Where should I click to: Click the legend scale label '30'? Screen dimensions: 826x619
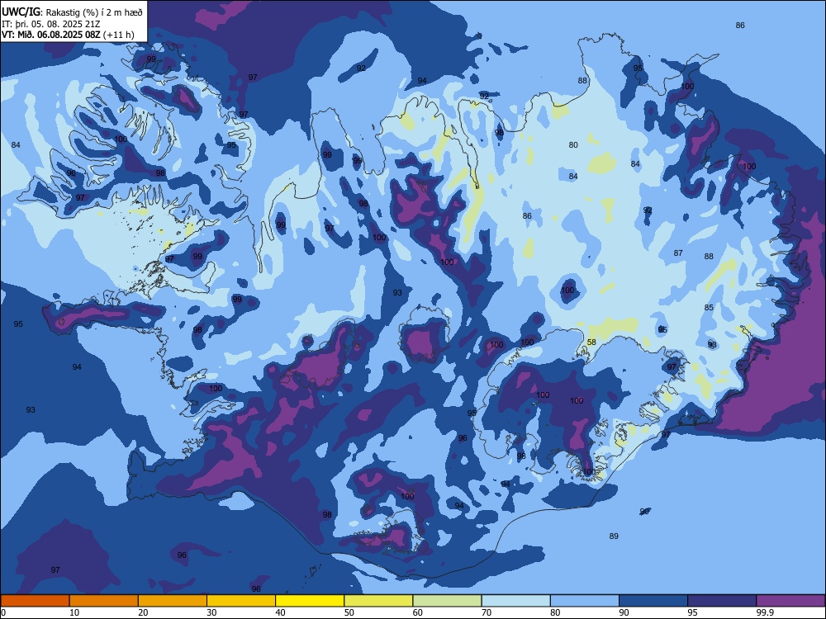(211, 612)
